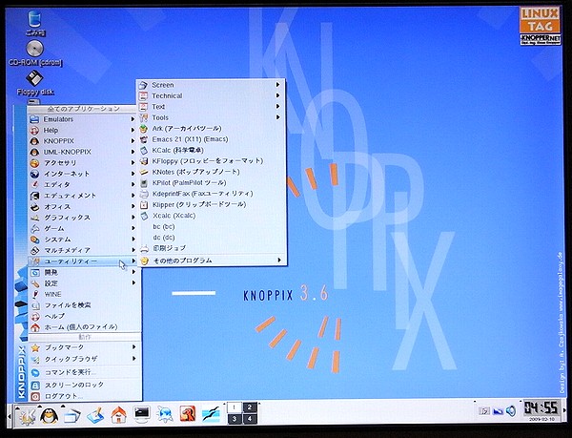The height and width of the screenshot is (438, 572).
Task: Open the 開発 submenu
Action: pos(83,272)
